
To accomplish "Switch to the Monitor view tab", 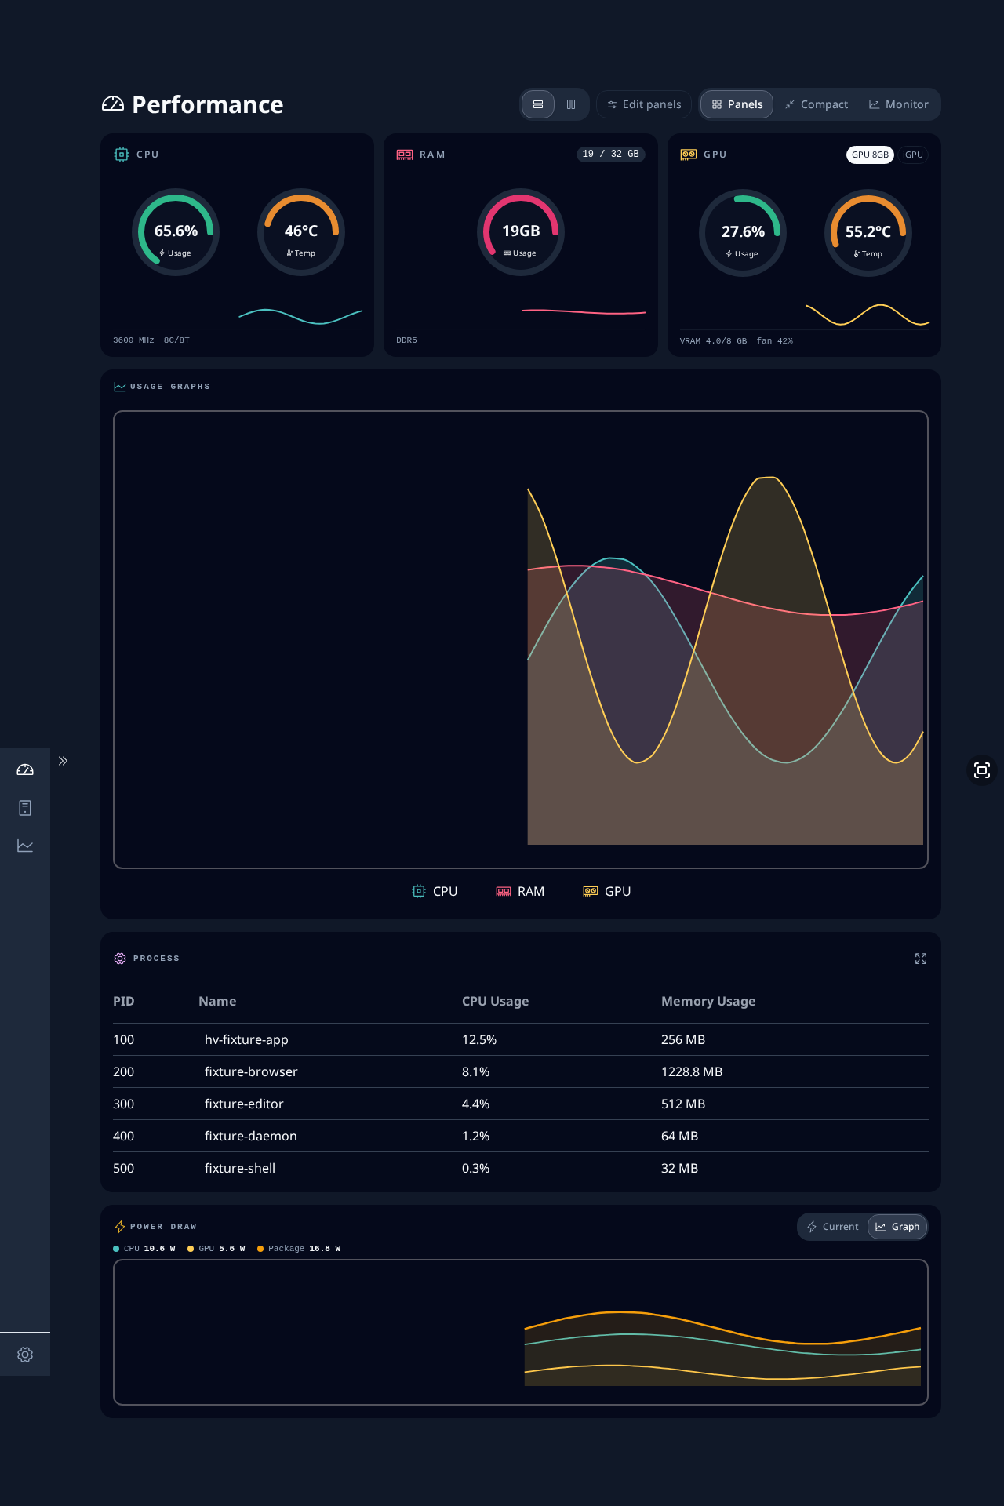I will point(899,104).
